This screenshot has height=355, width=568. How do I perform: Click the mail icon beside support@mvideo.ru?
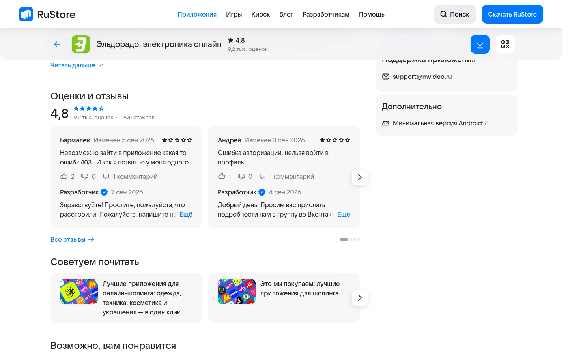point(386,77)
